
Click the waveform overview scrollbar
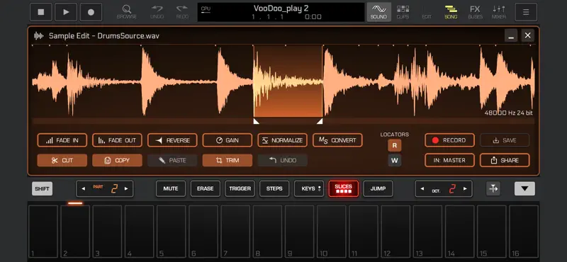click(x=283, y=121)
